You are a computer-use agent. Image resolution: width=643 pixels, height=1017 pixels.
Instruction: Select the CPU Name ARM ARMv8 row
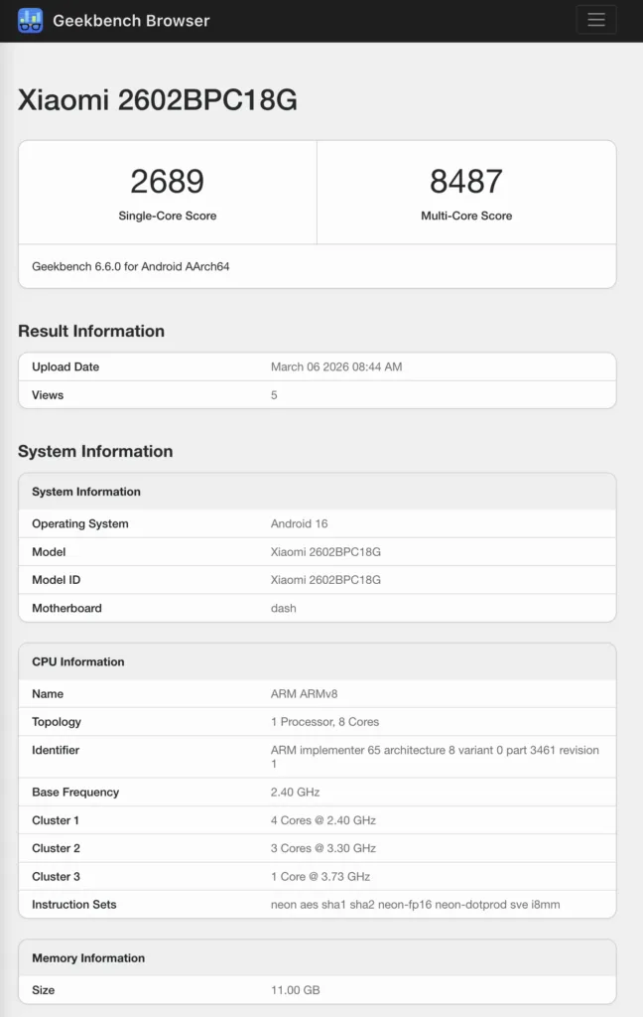(318, 693)
